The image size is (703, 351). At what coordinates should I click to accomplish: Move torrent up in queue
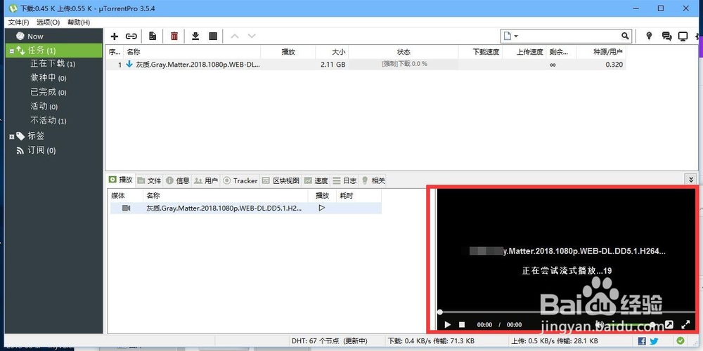point(234,37)
